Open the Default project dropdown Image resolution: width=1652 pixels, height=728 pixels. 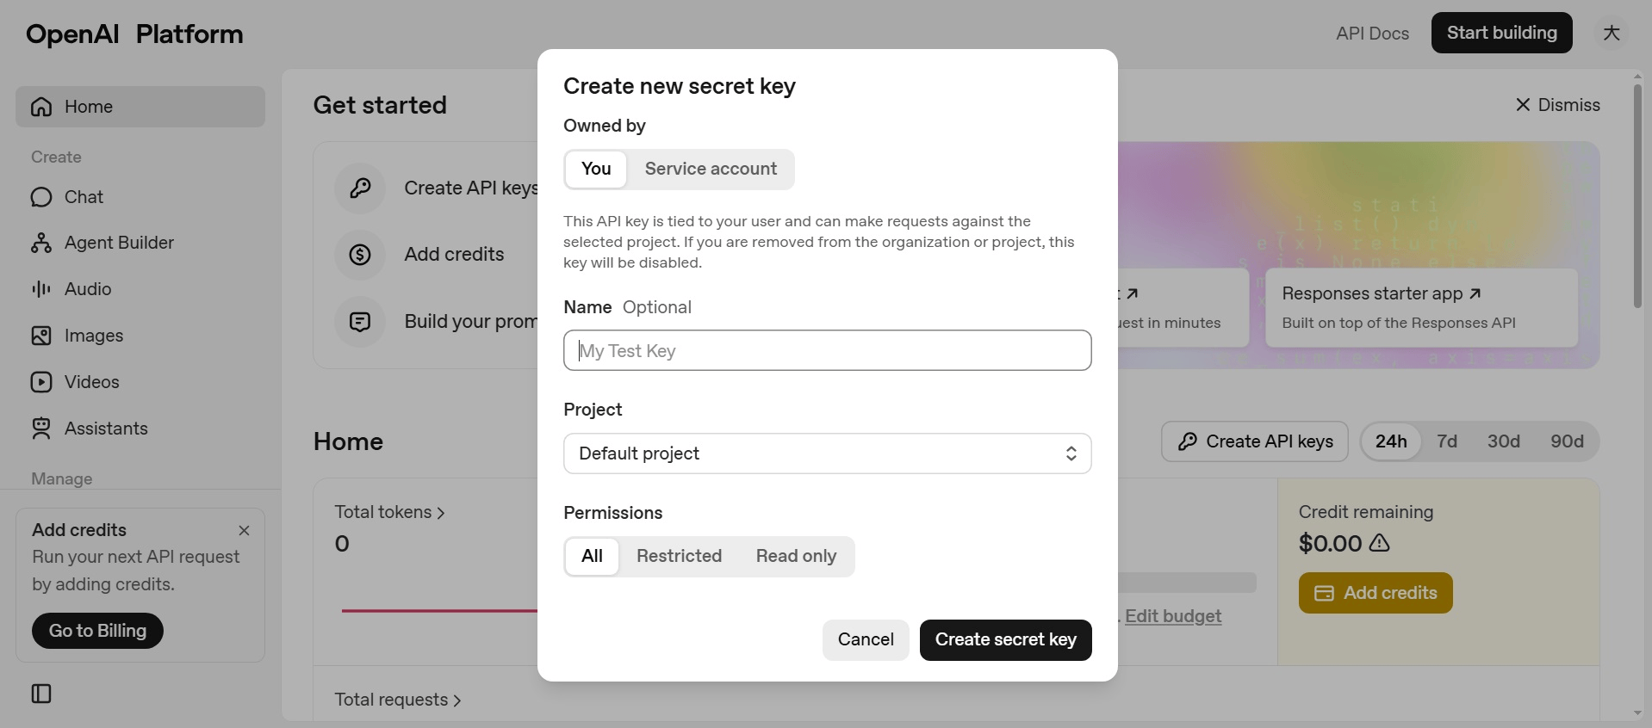click(x=827, y=453)
